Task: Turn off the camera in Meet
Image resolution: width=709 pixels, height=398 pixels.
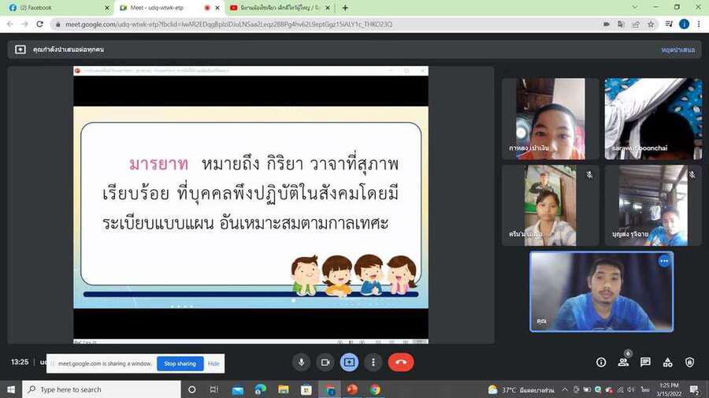Action: (x=325, y=362)
